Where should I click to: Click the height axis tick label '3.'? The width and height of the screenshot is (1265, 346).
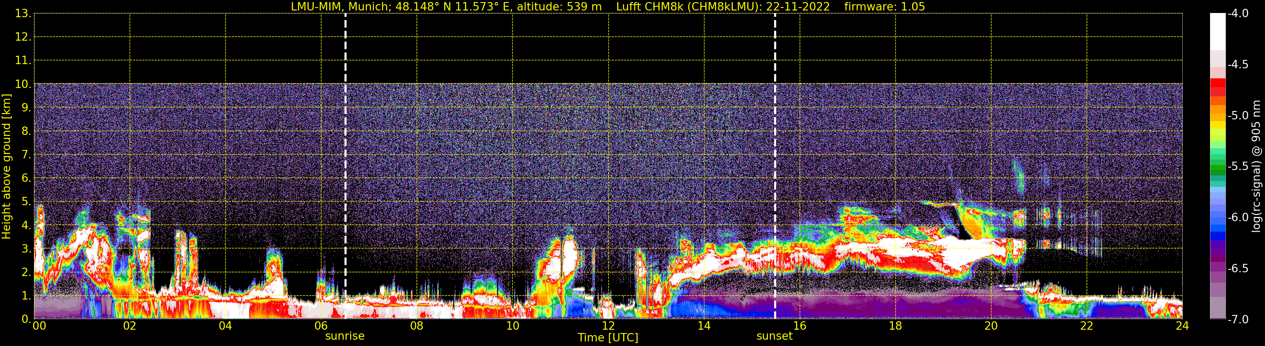point(26,249)
